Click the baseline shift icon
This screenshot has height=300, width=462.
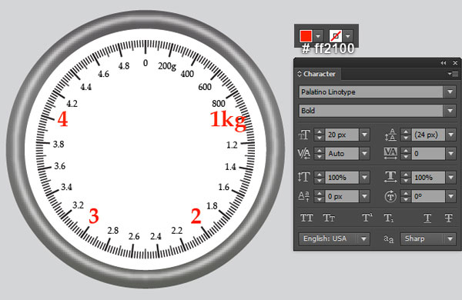(x=304, y=196)
